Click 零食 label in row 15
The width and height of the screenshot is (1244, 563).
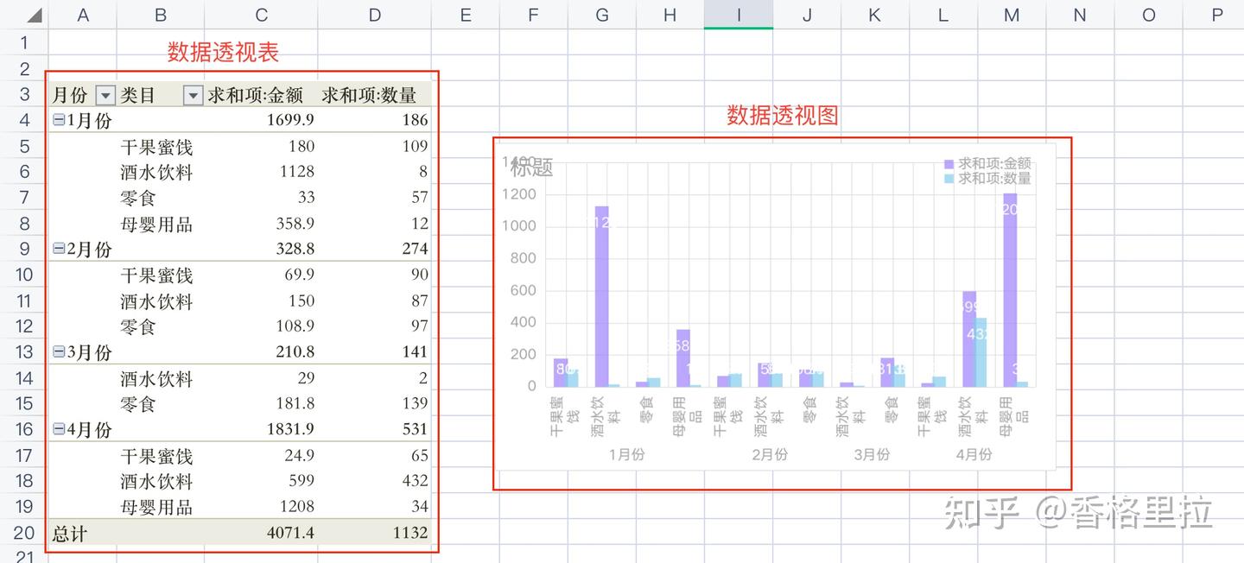(138, 403)
